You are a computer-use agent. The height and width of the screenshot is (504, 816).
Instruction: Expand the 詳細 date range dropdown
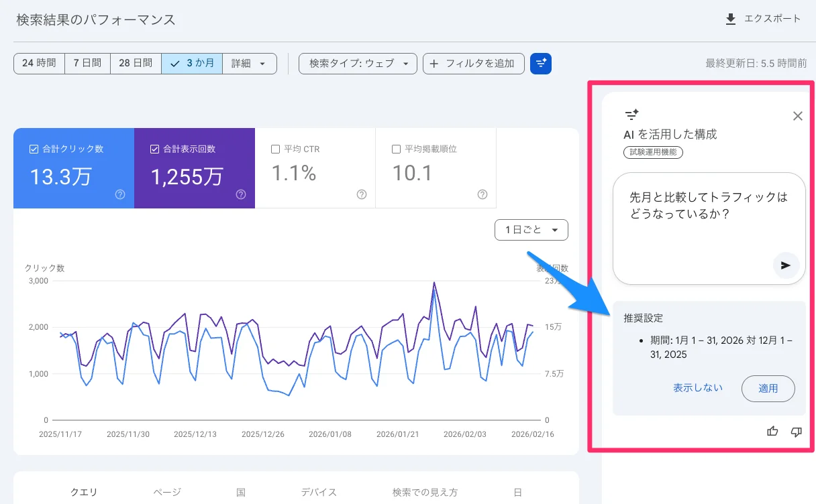(x=250, y=64)
